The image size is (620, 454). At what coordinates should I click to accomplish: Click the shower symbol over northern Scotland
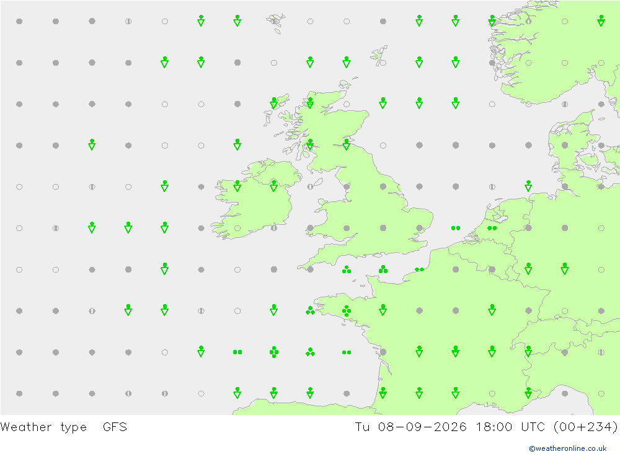pyautogui.click(x=310, y=103)
